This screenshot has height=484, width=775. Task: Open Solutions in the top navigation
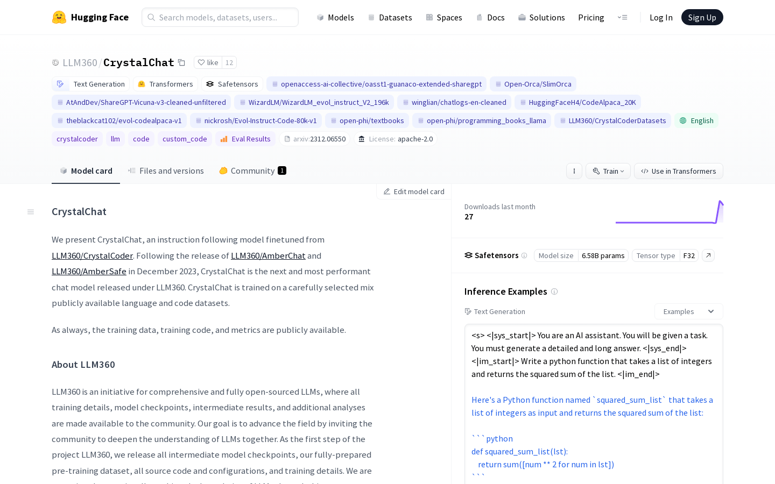pyautogui.click(x=541, y=17)
